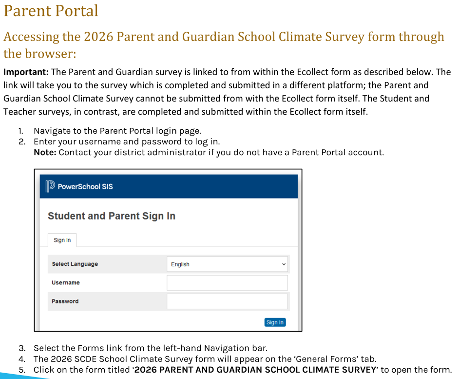Click step 2 about entering username and password
This screenshot has width=458, height=379.
(x=127, y=141)
